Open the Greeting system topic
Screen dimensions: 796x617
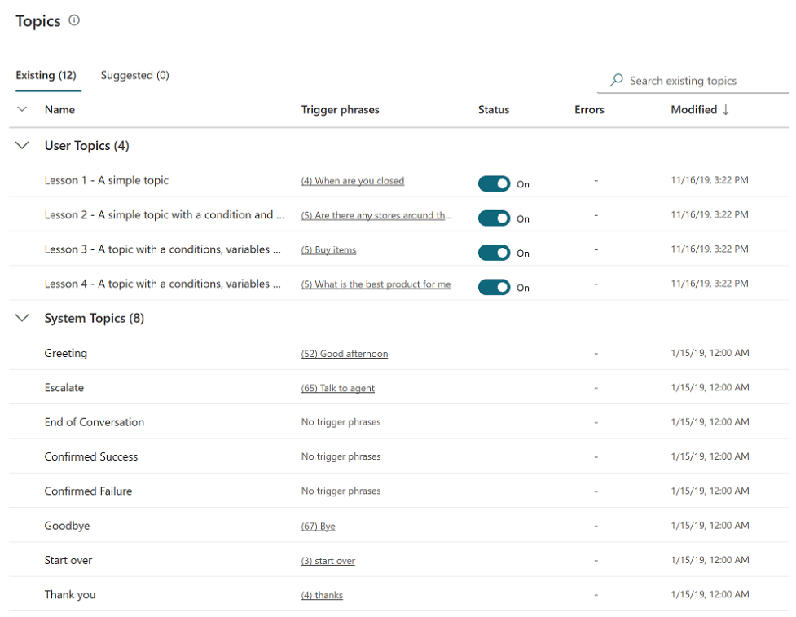click(66, 353)
